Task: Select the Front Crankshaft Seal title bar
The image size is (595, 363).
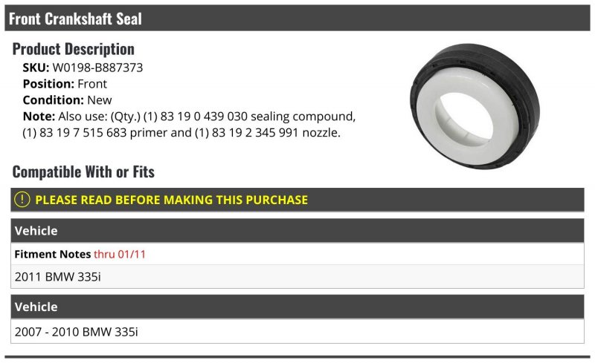Action: click(x=297, y=19)
